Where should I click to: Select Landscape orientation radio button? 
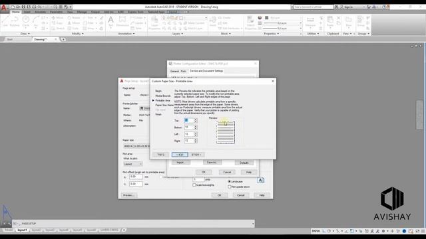(229, 181)
